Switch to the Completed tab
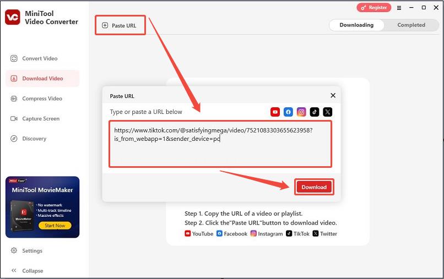The image size is (444, 279). pyautogui.click(x=411, y=25)
